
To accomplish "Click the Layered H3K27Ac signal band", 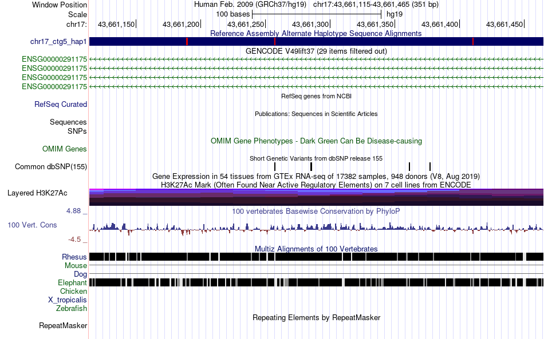I will (316, 197).
